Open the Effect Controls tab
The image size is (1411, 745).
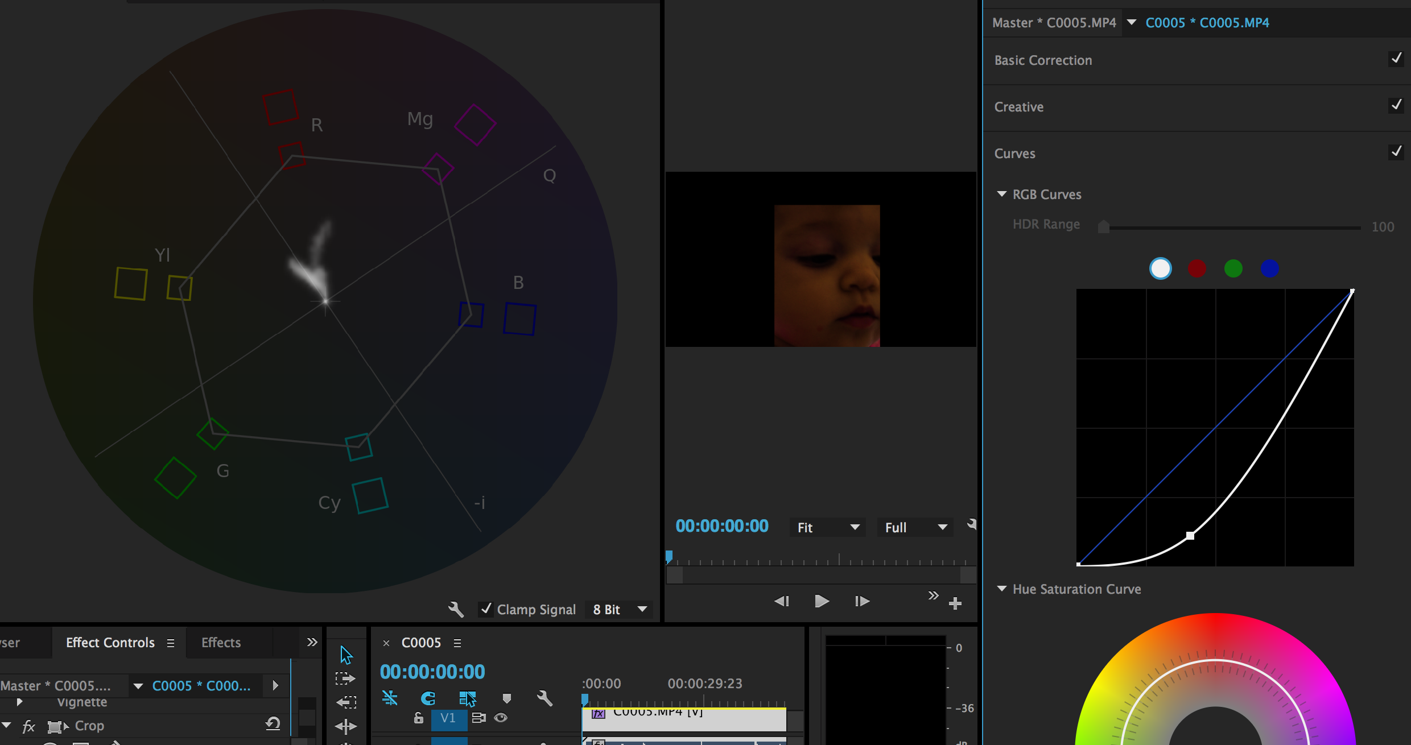point(110,643)
